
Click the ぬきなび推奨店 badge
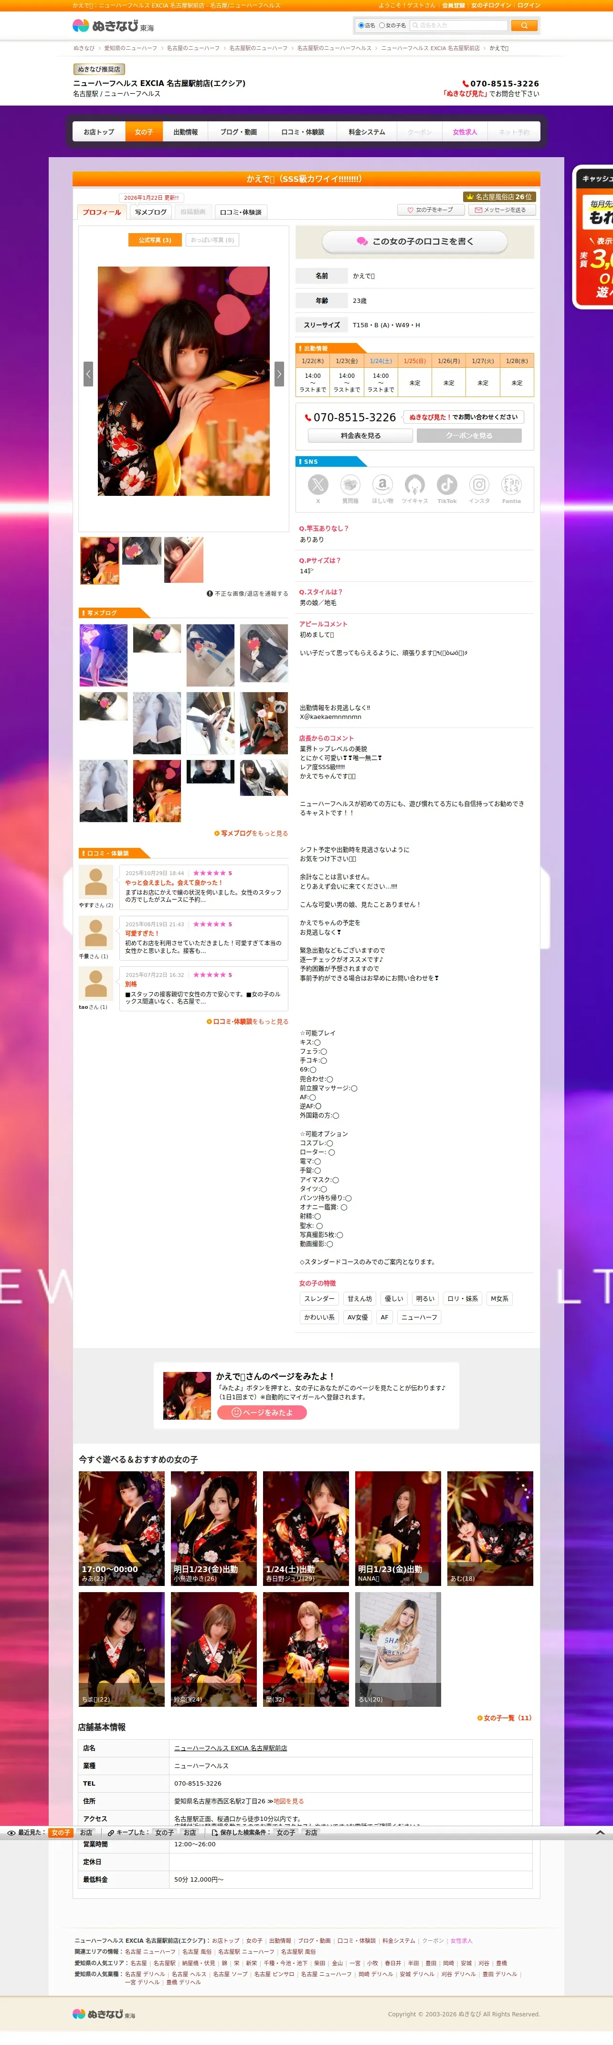pyautogui.click(x=99, y=69)
